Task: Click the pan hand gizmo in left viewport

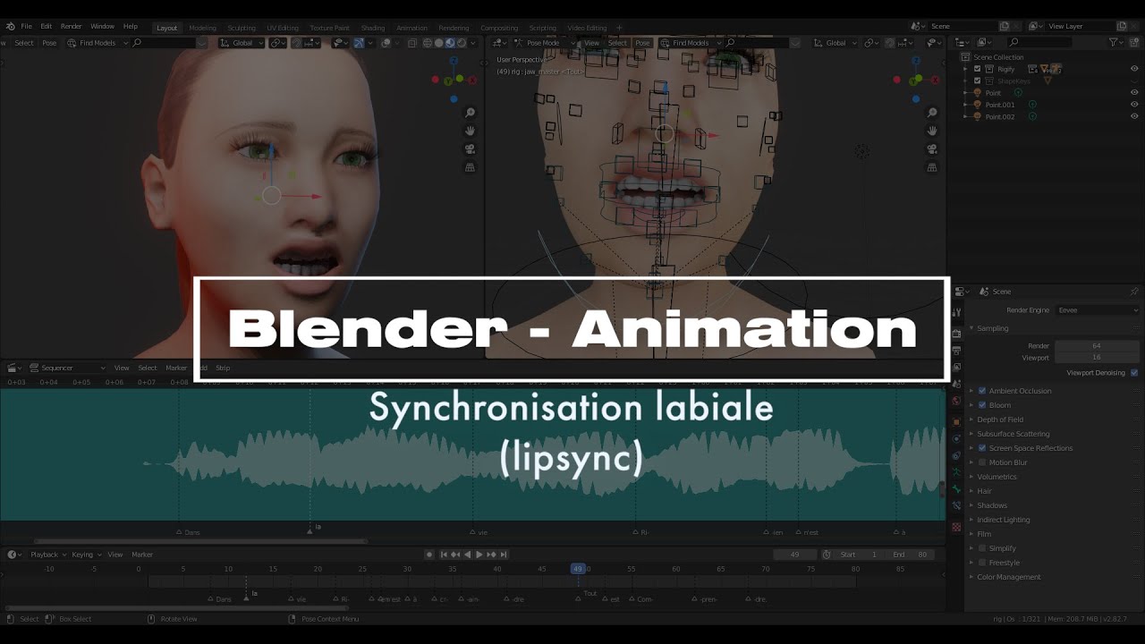Action: (x=470, y=131)
